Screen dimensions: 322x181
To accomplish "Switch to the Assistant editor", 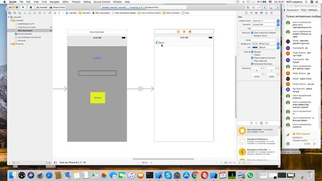I will coord(254,8).
